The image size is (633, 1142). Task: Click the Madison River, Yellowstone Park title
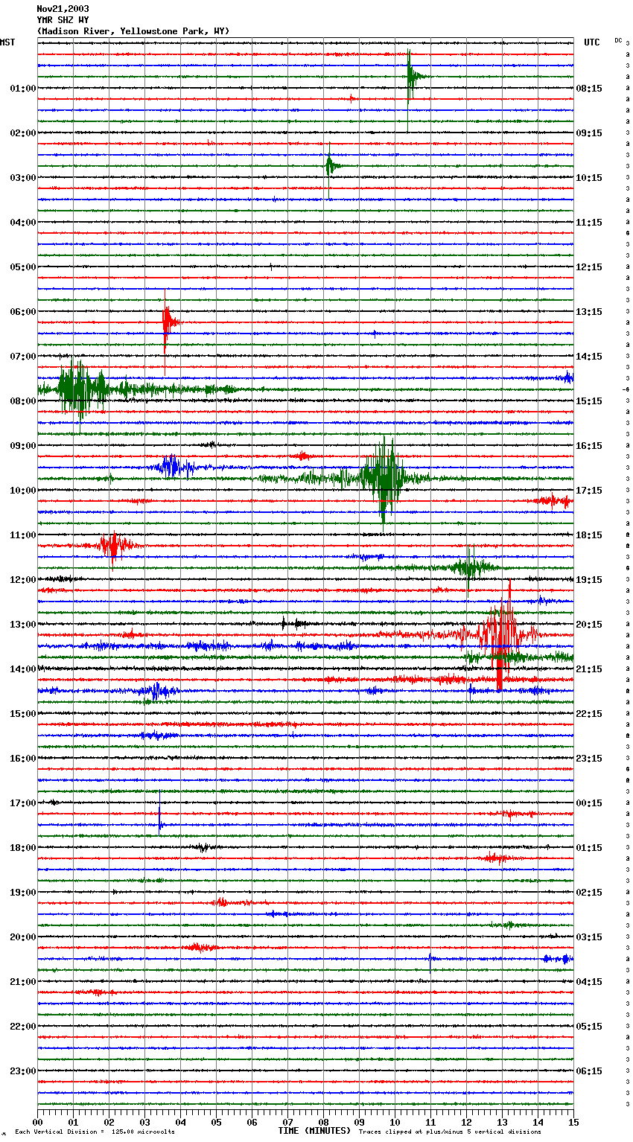133,31
